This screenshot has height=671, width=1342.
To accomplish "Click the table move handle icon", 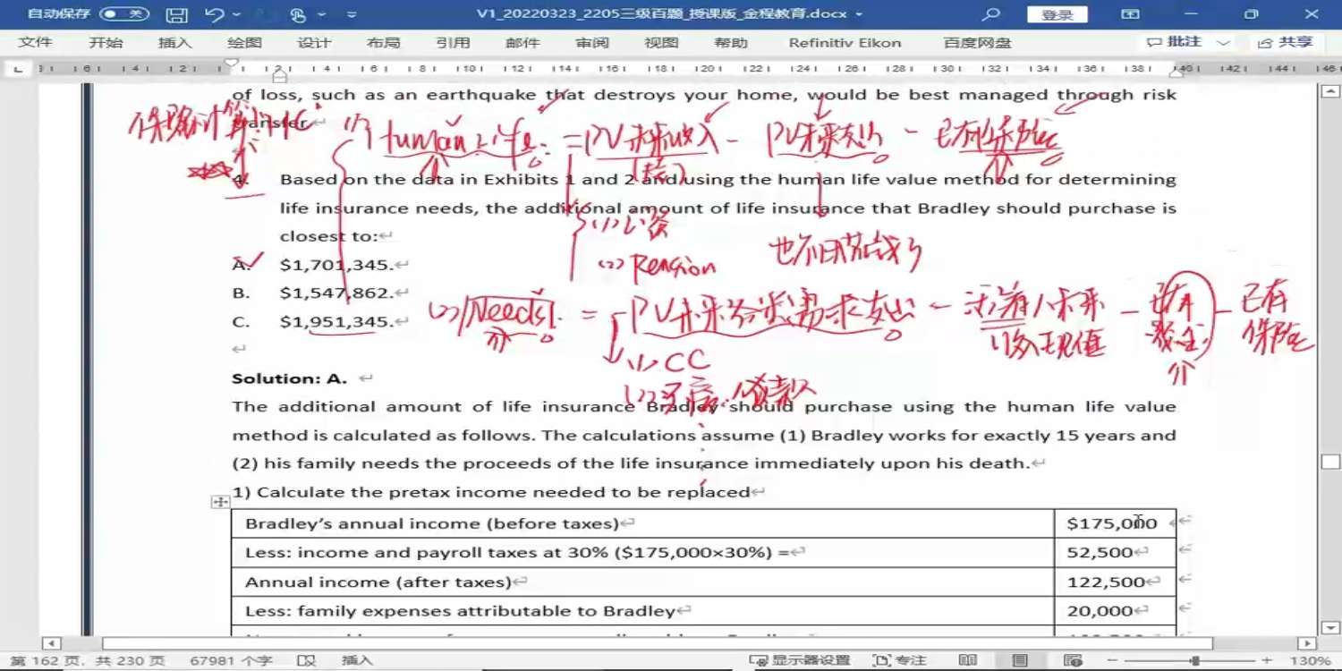I will pos(220,502).
